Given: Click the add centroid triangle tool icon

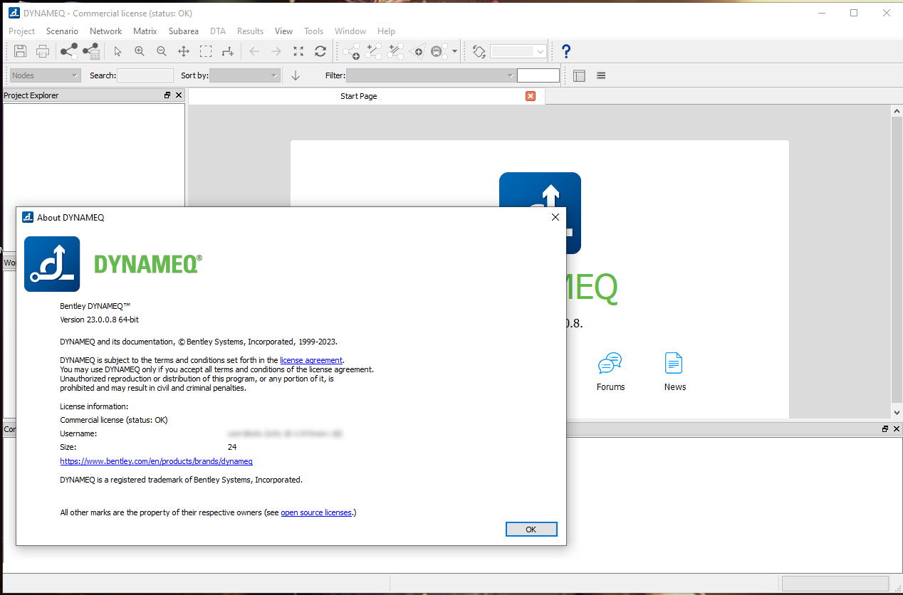Looking at the screenshot, I should 417,51.
